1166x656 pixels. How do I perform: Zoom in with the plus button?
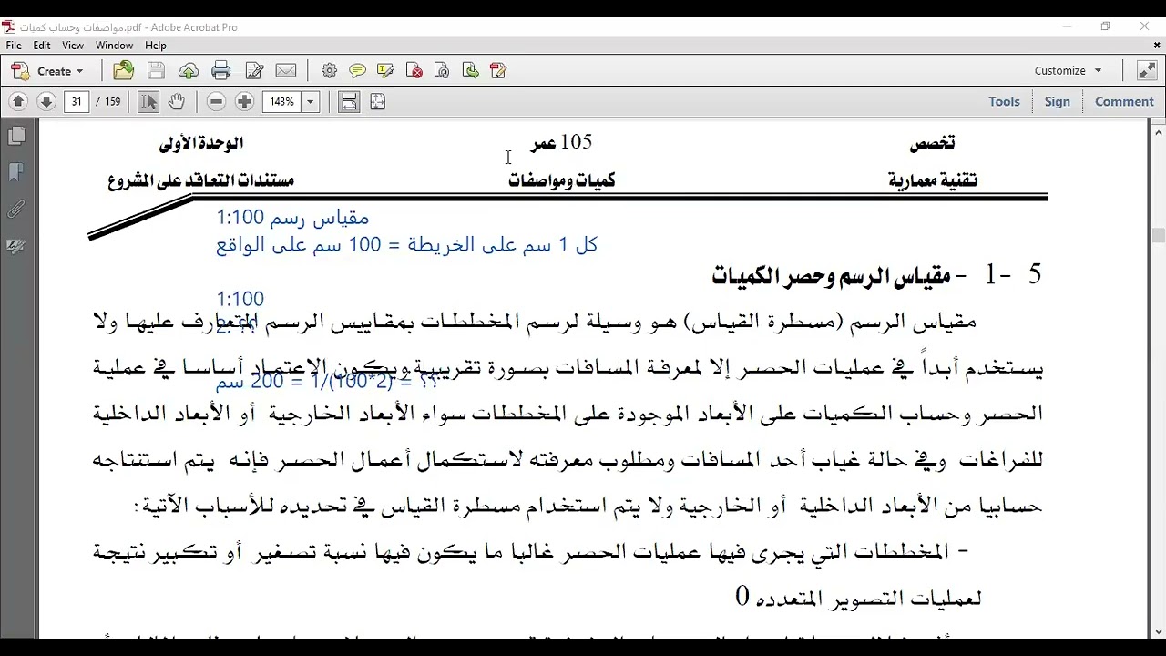244,102
